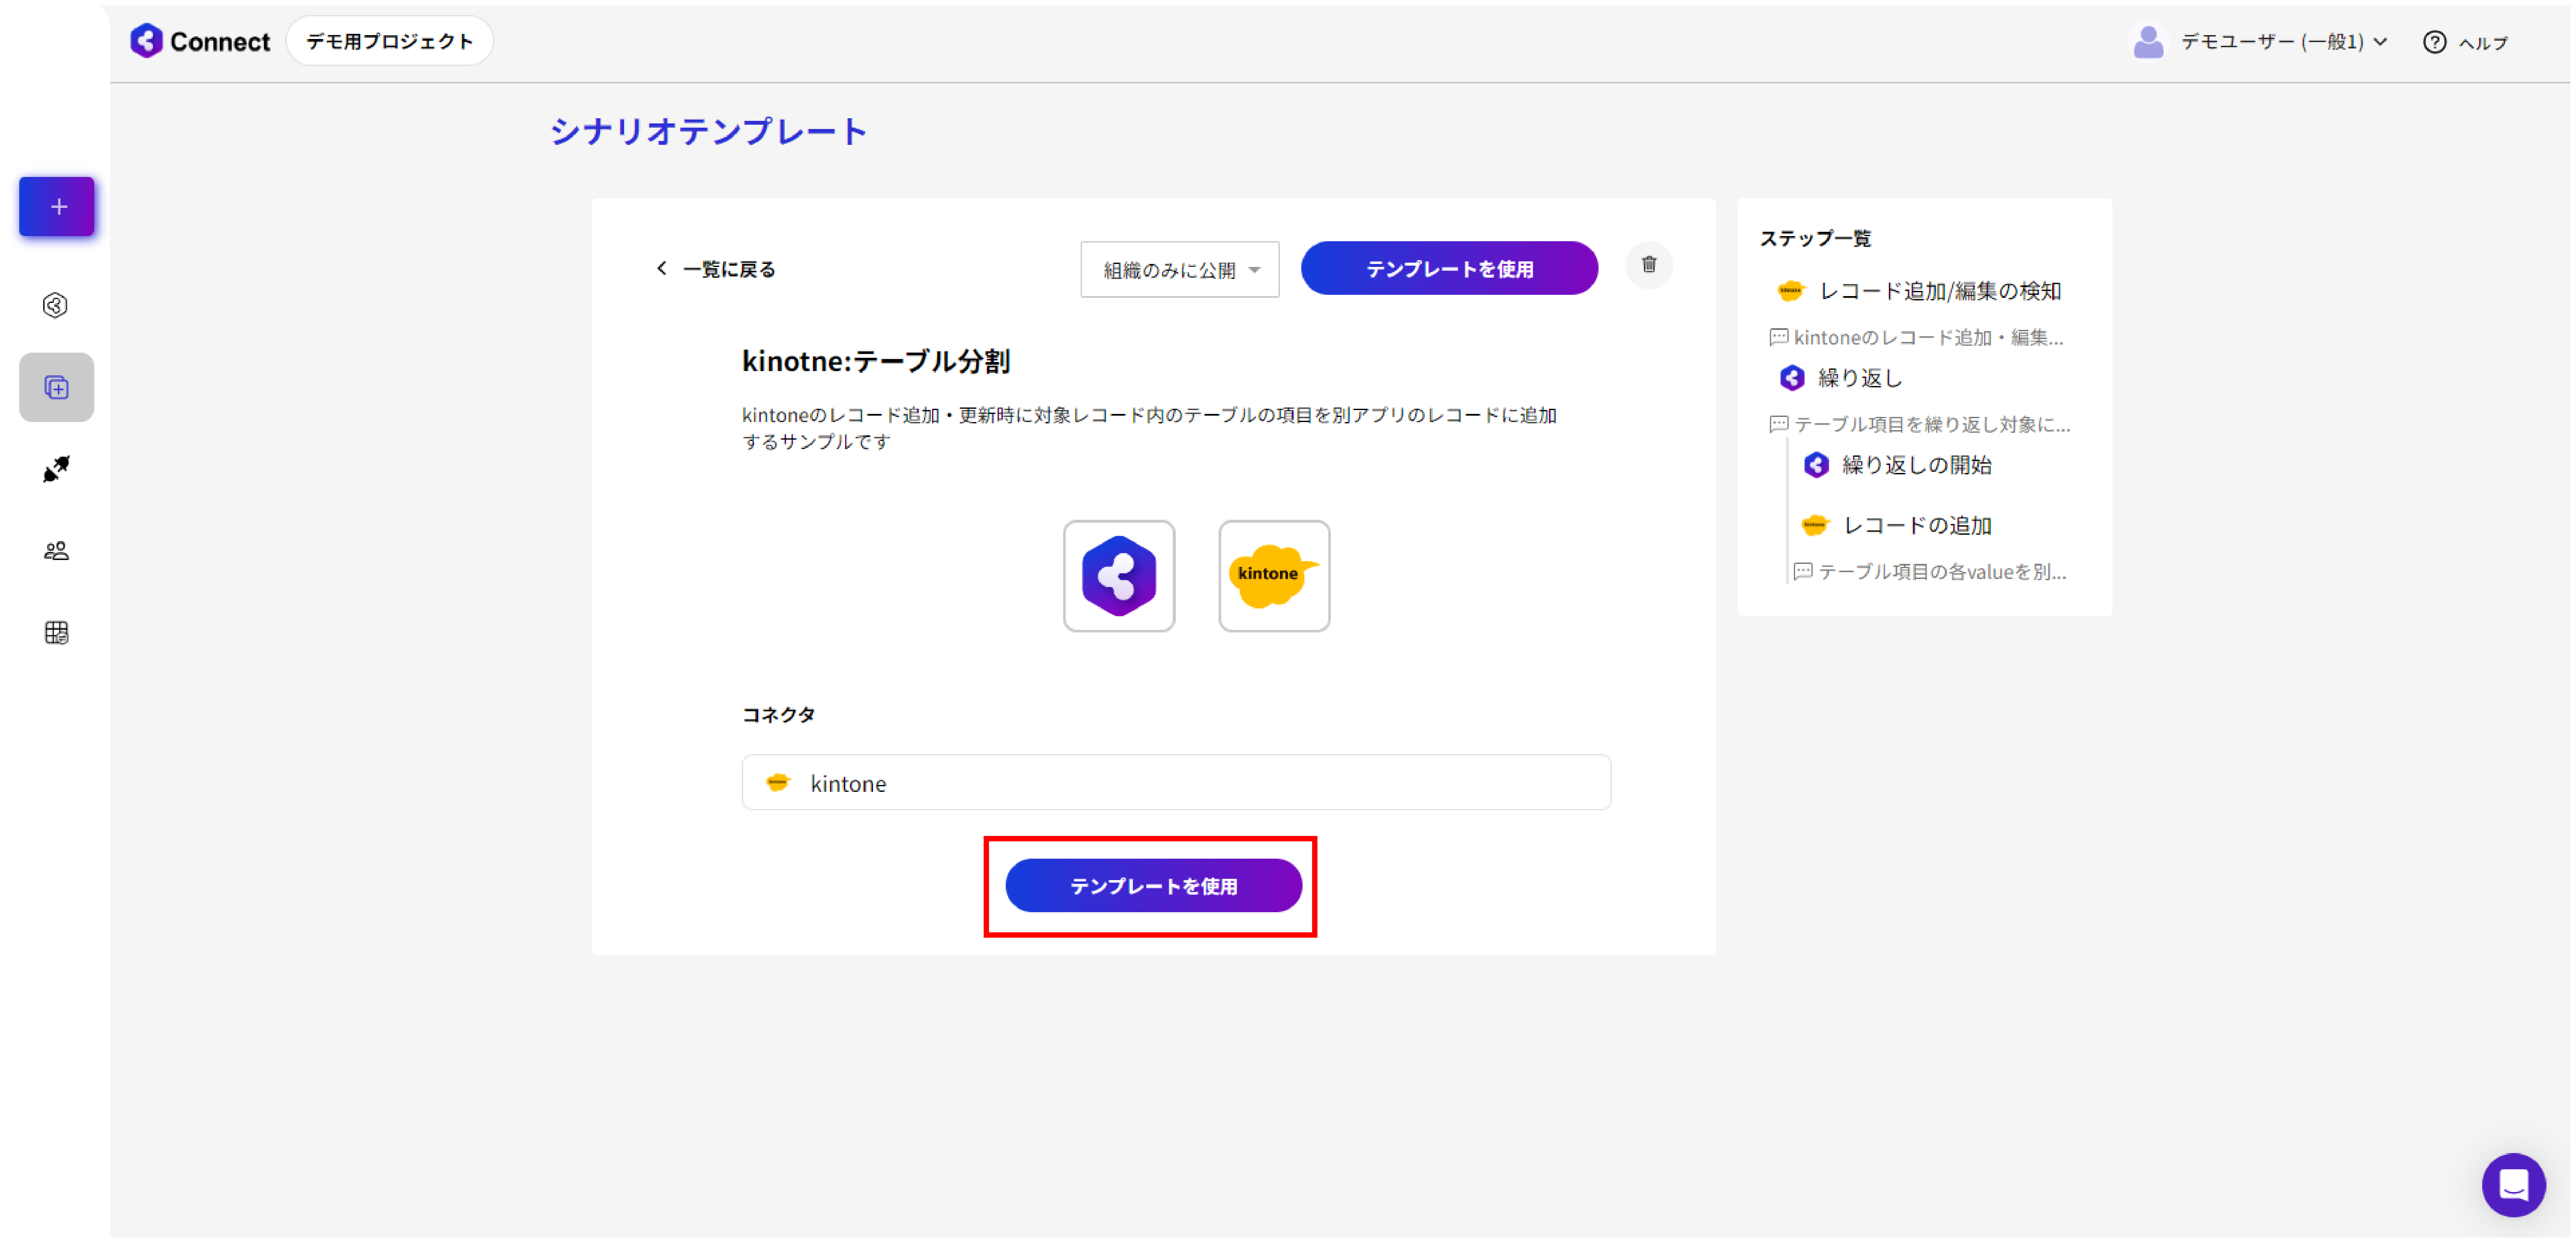This screenshot has height=1243, width=2576.
Task: Click the テーブル項目を繰り返し対象に... note text
Action: (x=1932, y=425)
